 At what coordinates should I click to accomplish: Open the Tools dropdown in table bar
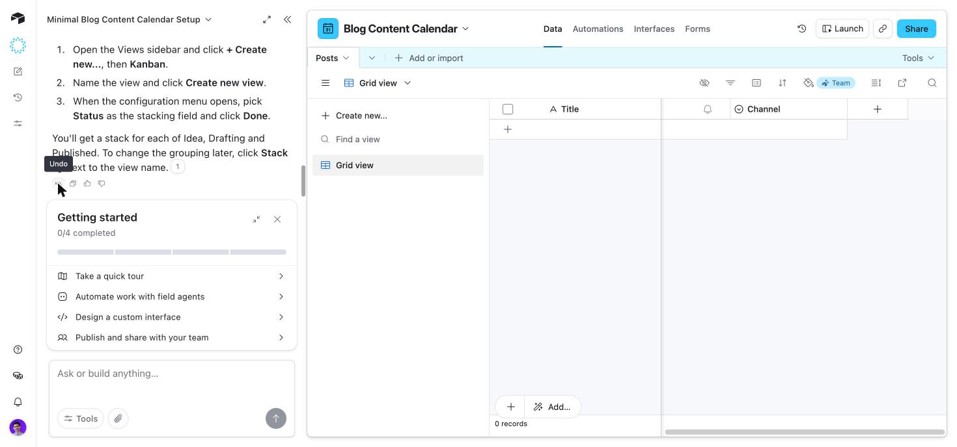coord(918,58)
